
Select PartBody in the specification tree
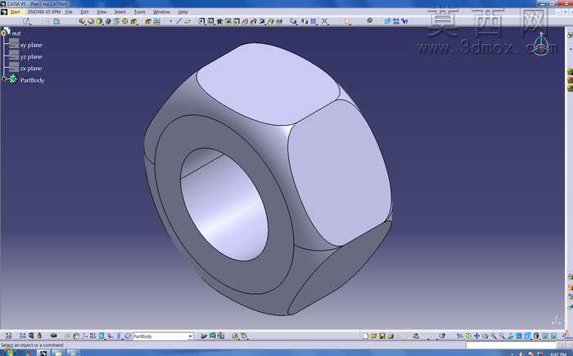(32, 80)
